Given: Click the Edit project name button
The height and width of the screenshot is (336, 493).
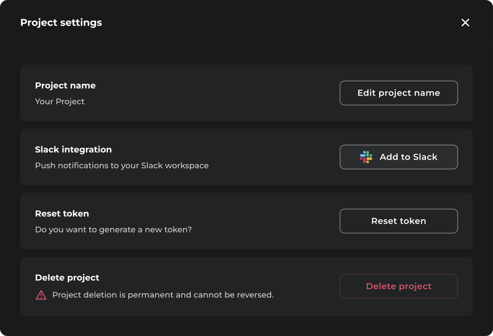Looking at the screenshot, I should click(x=398, y=93).
